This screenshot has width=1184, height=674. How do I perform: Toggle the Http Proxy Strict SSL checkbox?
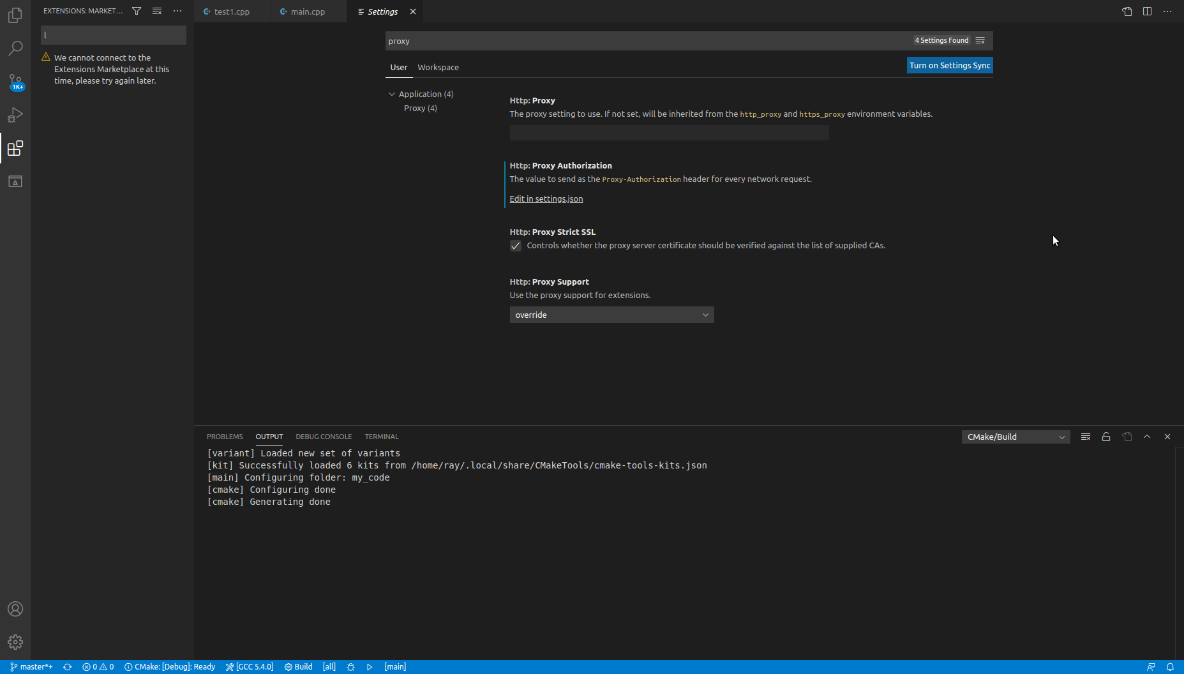tap(516, 246)
